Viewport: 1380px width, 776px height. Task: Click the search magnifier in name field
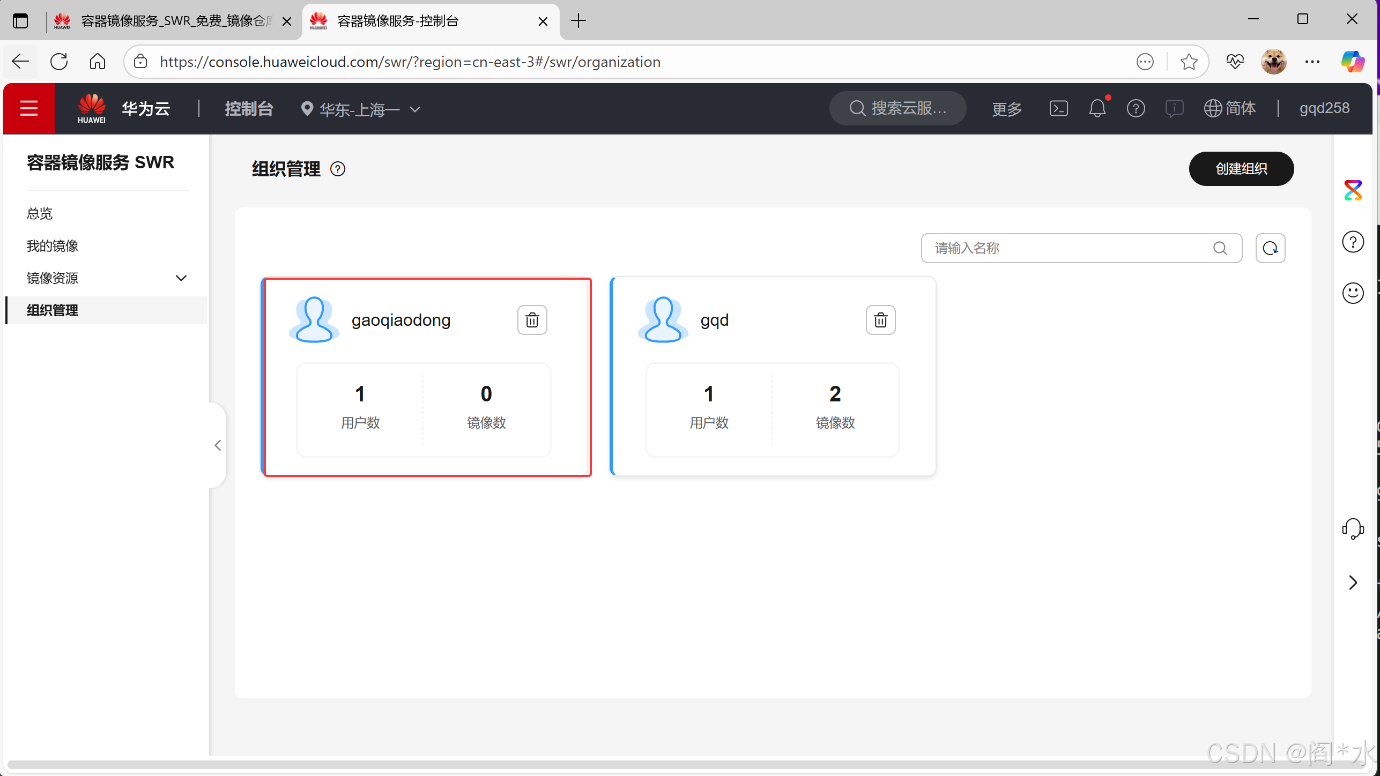tap(1220, 248)
